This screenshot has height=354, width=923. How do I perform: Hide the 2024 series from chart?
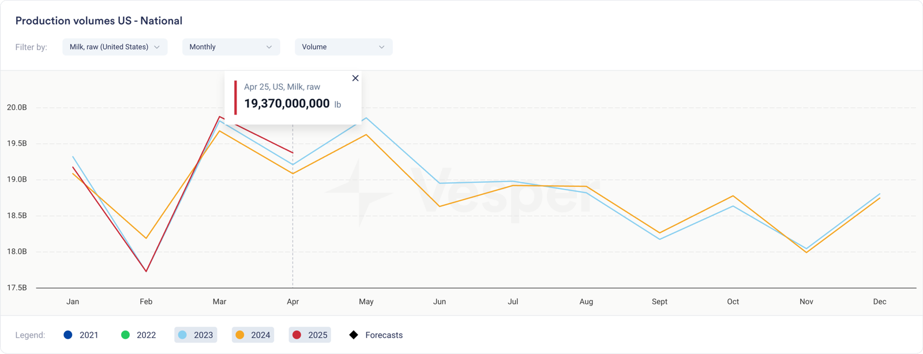(x=253, y=335)
